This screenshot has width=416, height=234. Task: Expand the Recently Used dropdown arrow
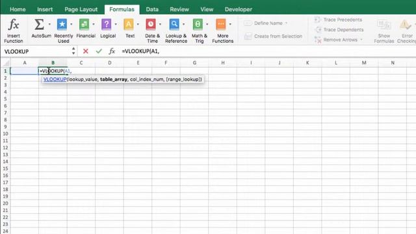coord(71,24)
